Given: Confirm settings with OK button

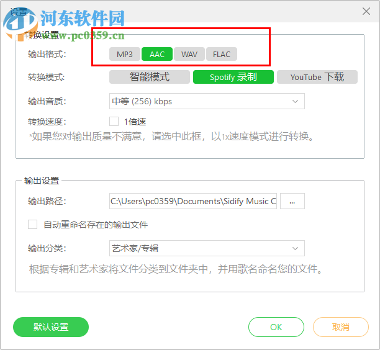Looking at the screenshot, I should click(276, 327).
